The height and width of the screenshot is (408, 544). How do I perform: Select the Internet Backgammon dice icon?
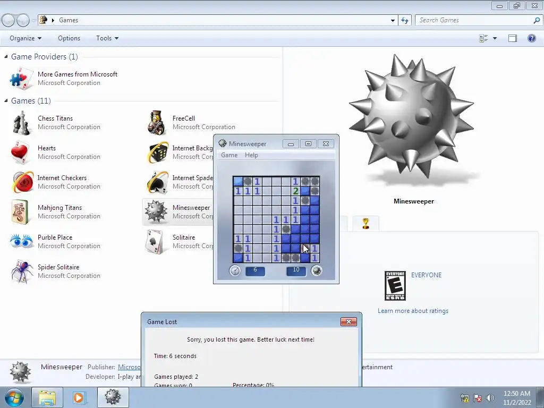pos(158,152)
